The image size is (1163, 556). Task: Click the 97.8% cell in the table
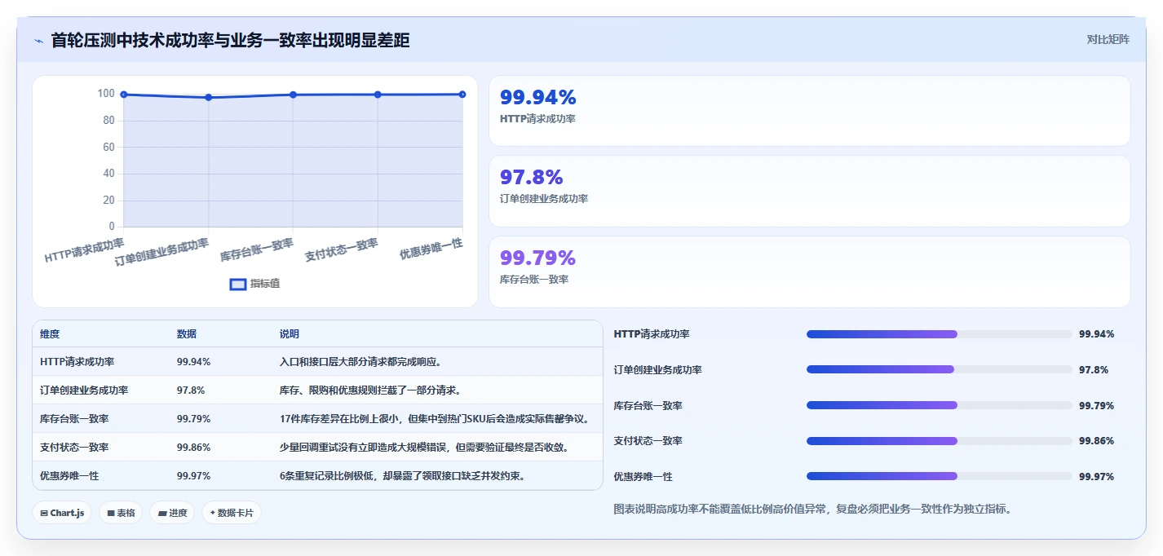pyautogui.click(x=191, y=391)
